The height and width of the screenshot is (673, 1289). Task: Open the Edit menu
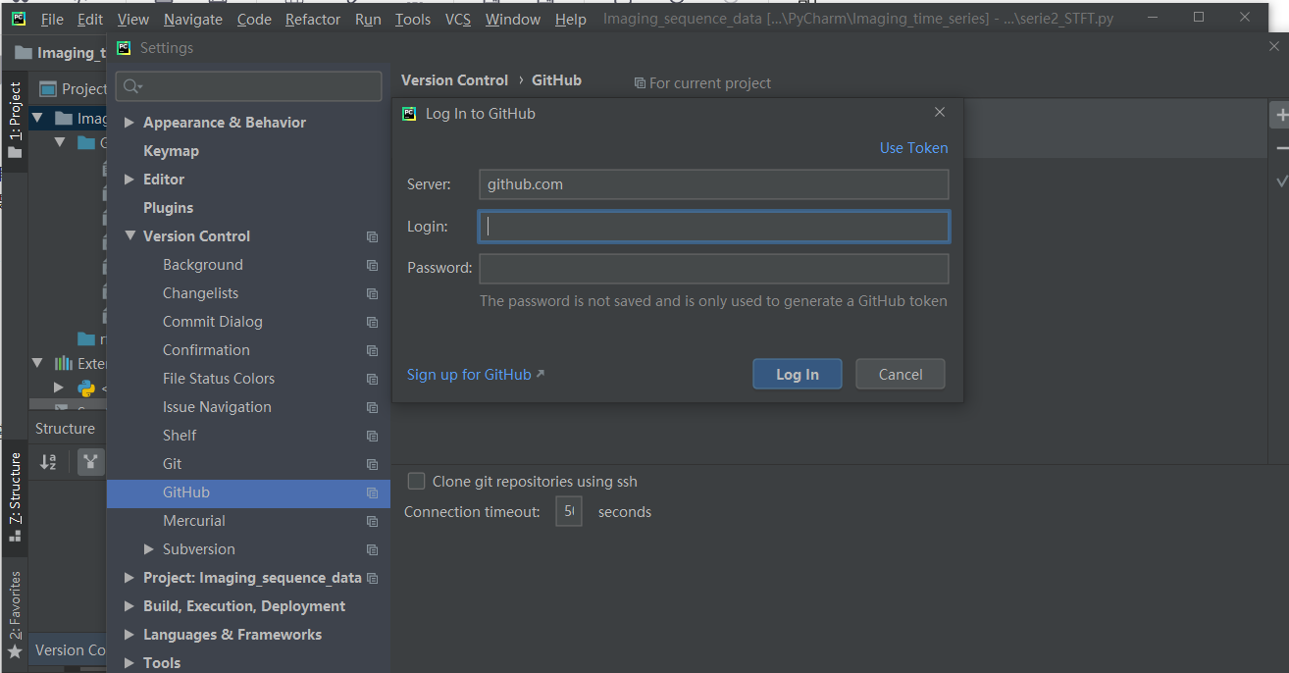(90, 19)
